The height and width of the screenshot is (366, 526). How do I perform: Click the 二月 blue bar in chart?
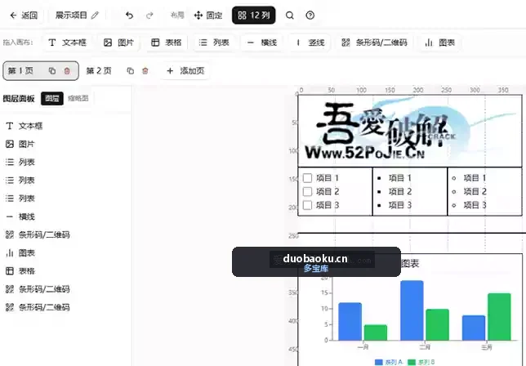click(x=412, y=310)
